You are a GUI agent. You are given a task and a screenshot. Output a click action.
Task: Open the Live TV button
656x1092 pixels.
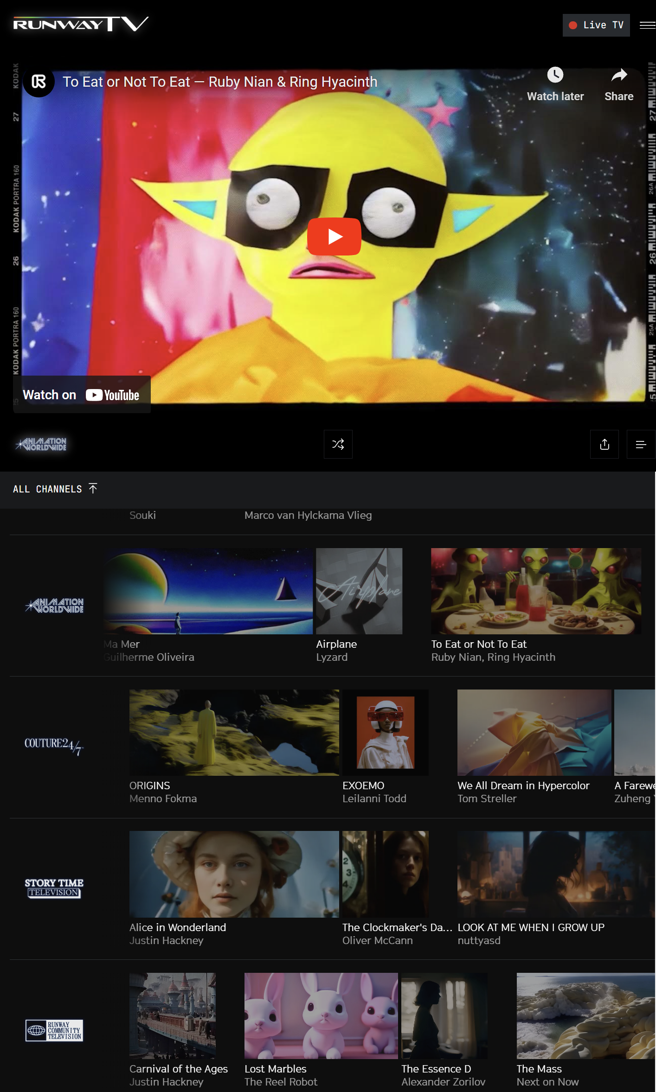596,25
